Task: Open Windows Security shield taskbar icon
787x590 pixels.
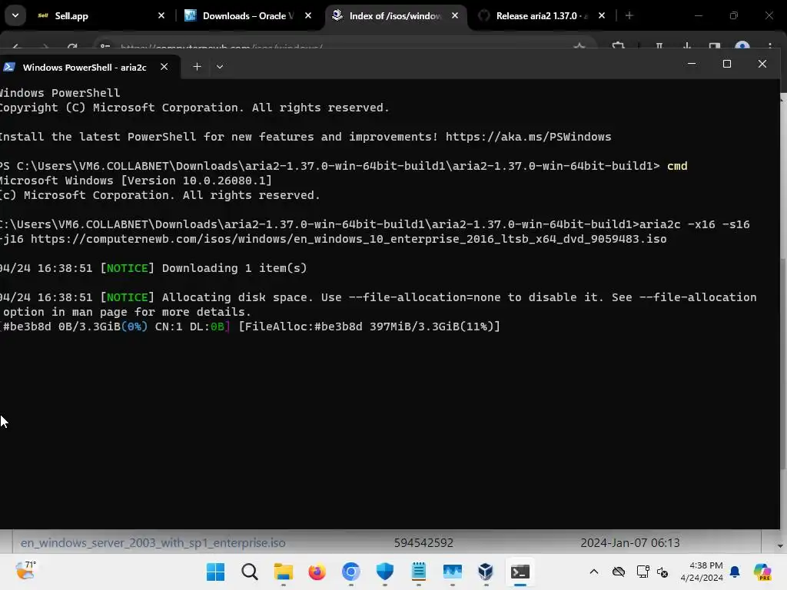Action: point(384,572)
